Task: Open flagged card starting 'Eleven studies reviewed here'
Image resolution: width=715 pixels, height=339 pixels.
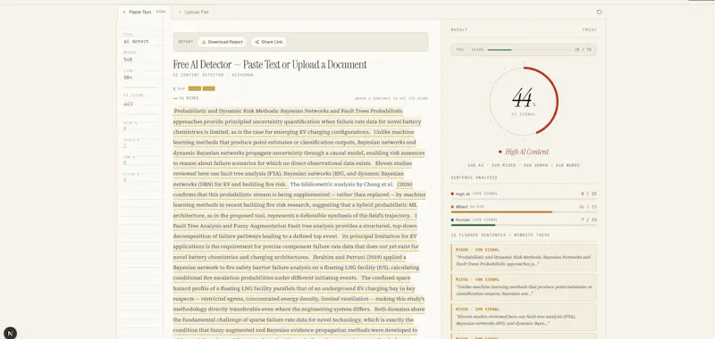Action: click(x=524, y=317)
